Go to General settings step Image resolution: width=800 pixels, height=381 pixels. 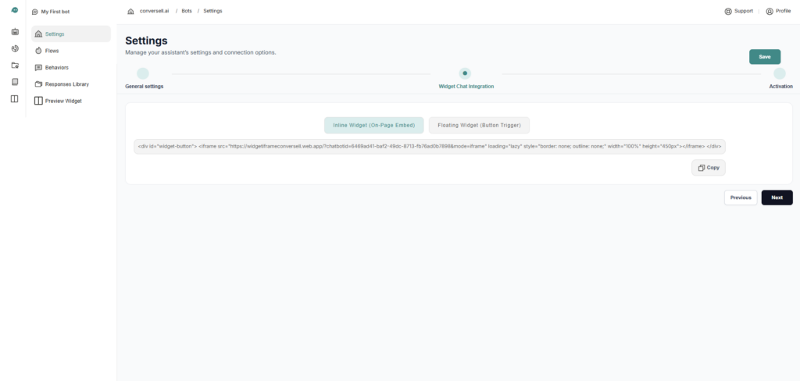[143, 74]
